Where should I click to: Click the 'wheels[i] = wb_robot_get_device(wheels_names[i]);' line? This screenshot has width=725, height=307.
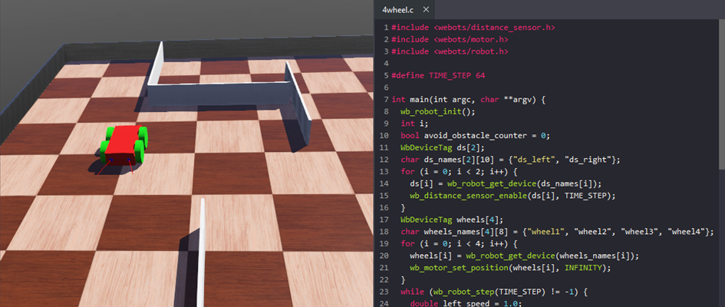point(524,256)
